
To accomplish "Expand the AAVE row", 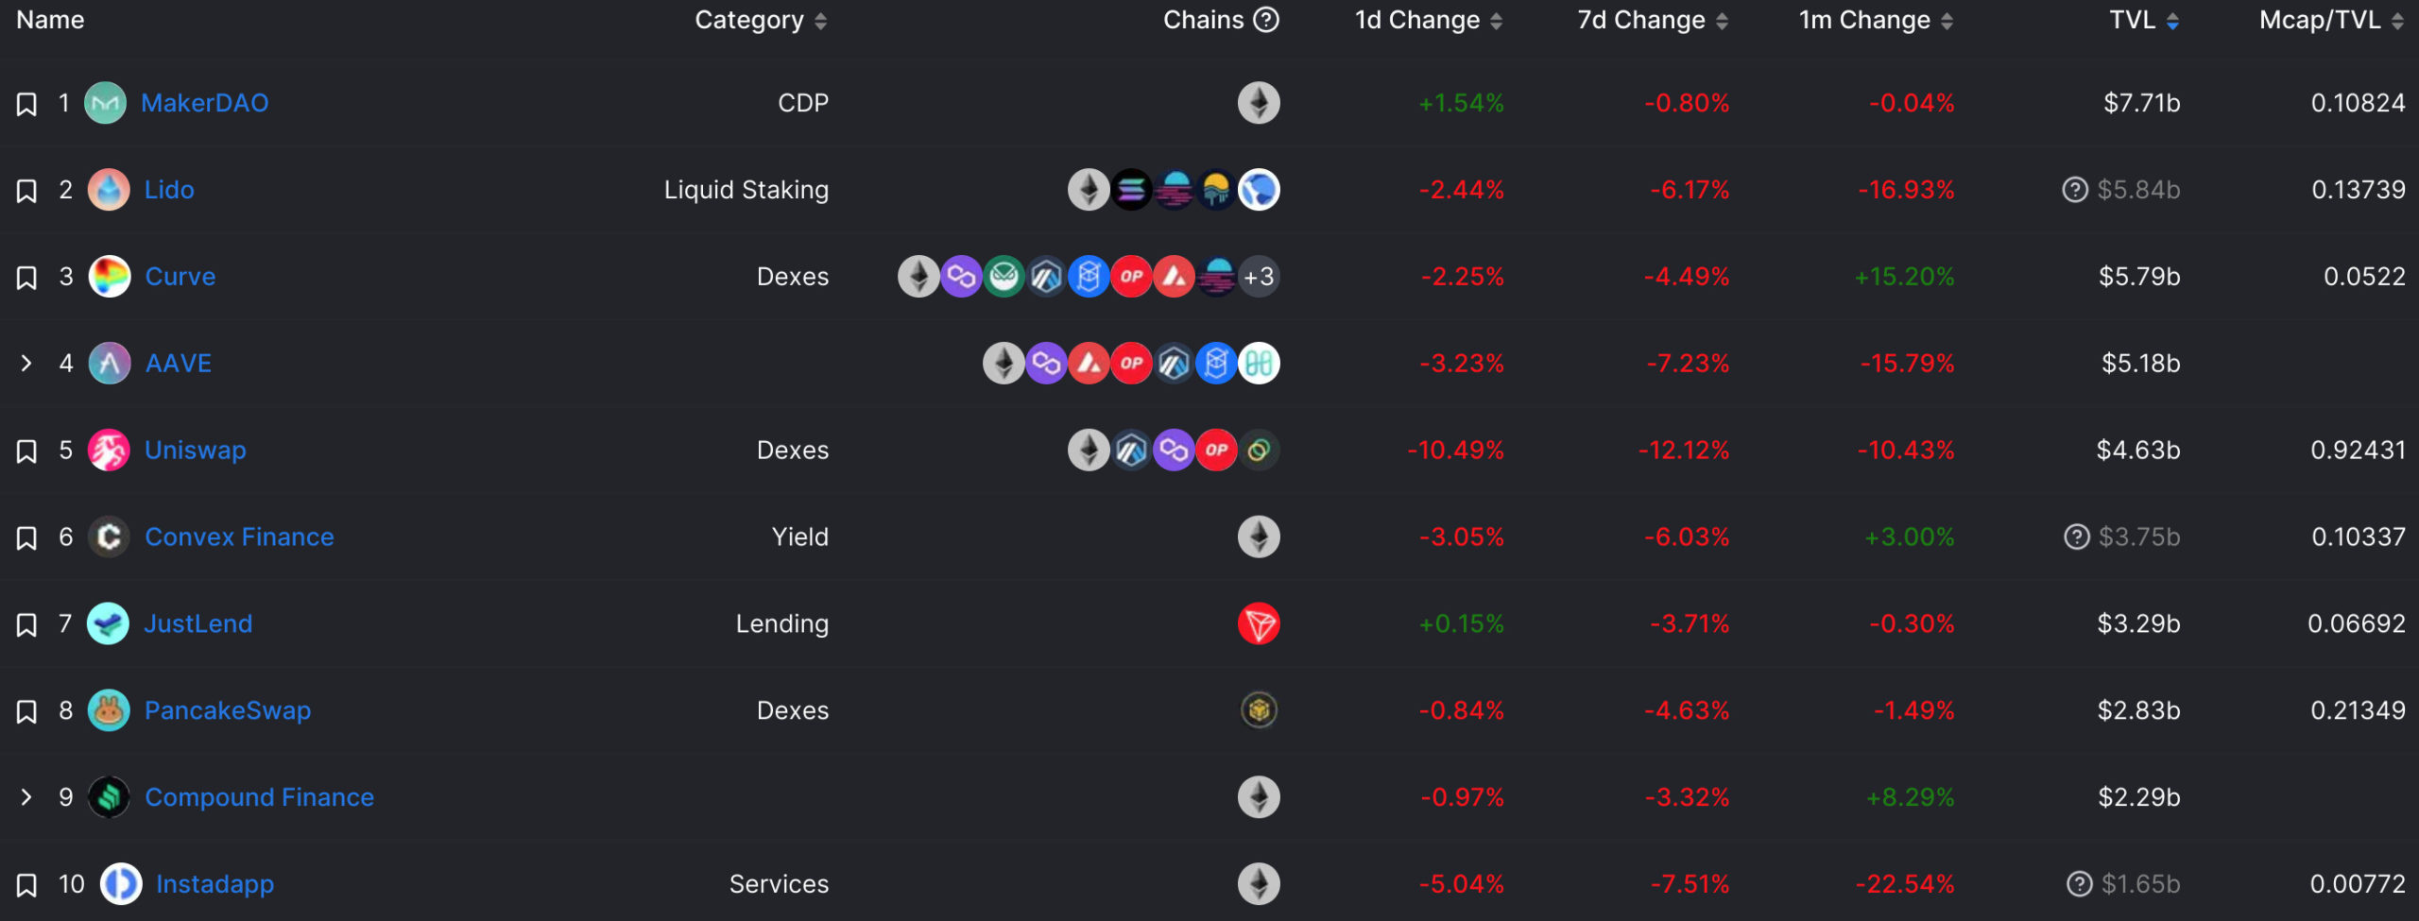I will (26, 364).
